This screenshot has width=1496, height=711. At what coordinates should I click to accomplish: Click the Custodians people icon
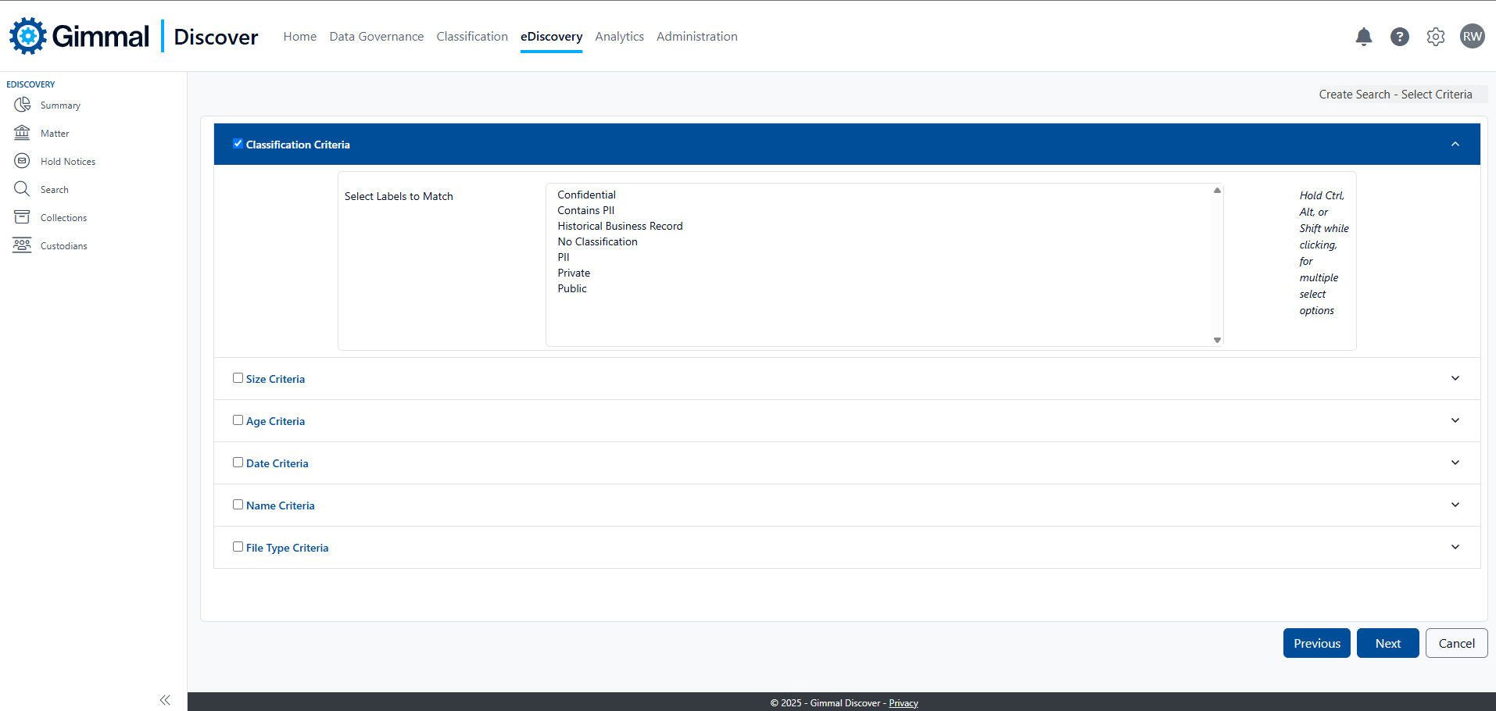[22, 245]
